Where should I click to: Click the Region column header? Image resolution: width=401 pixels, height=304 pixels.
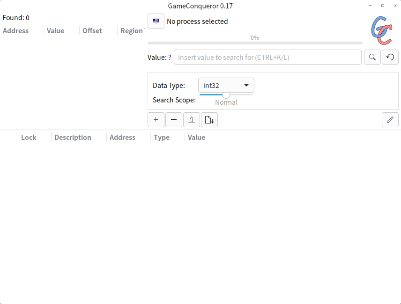coord(132,30)
